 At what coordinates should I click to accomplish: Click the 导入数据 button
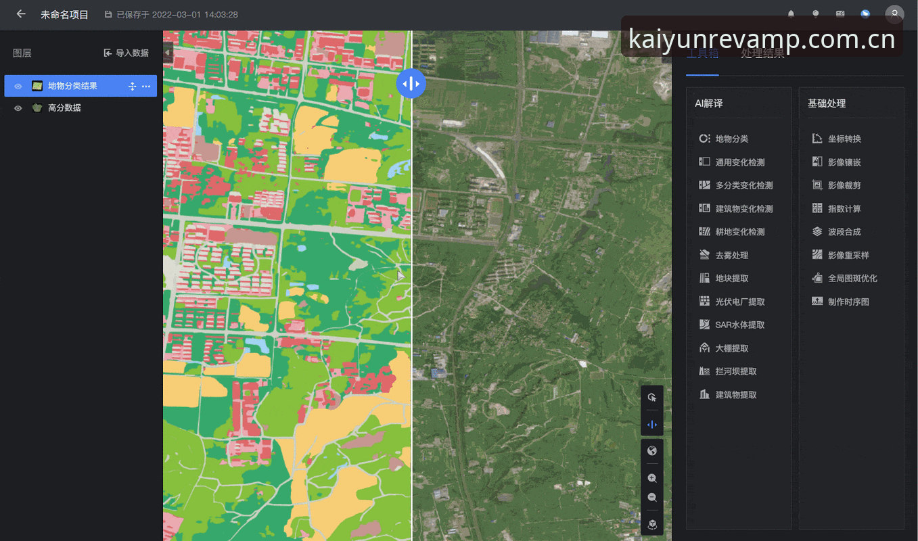point(126,53)
